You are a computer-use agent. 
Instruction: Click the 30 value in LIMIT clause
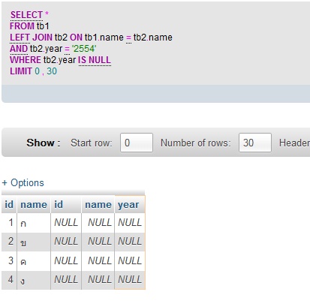coord(52,71)
